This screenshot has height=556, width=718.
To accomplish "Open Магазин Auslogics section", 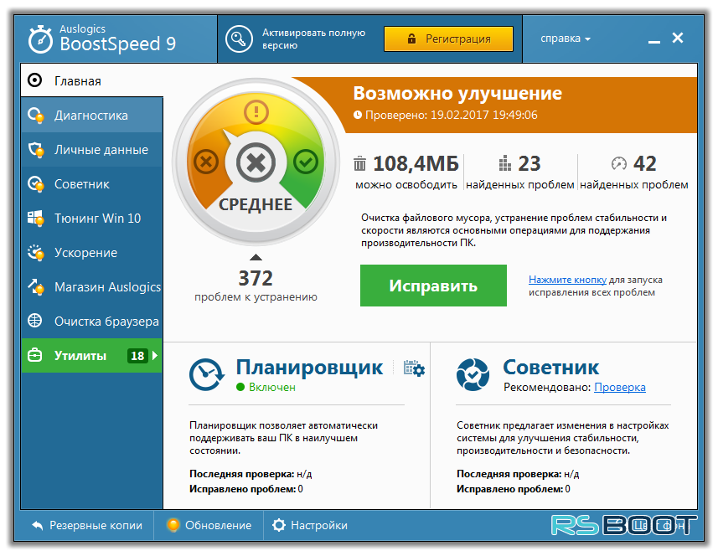I will (91, 287).
